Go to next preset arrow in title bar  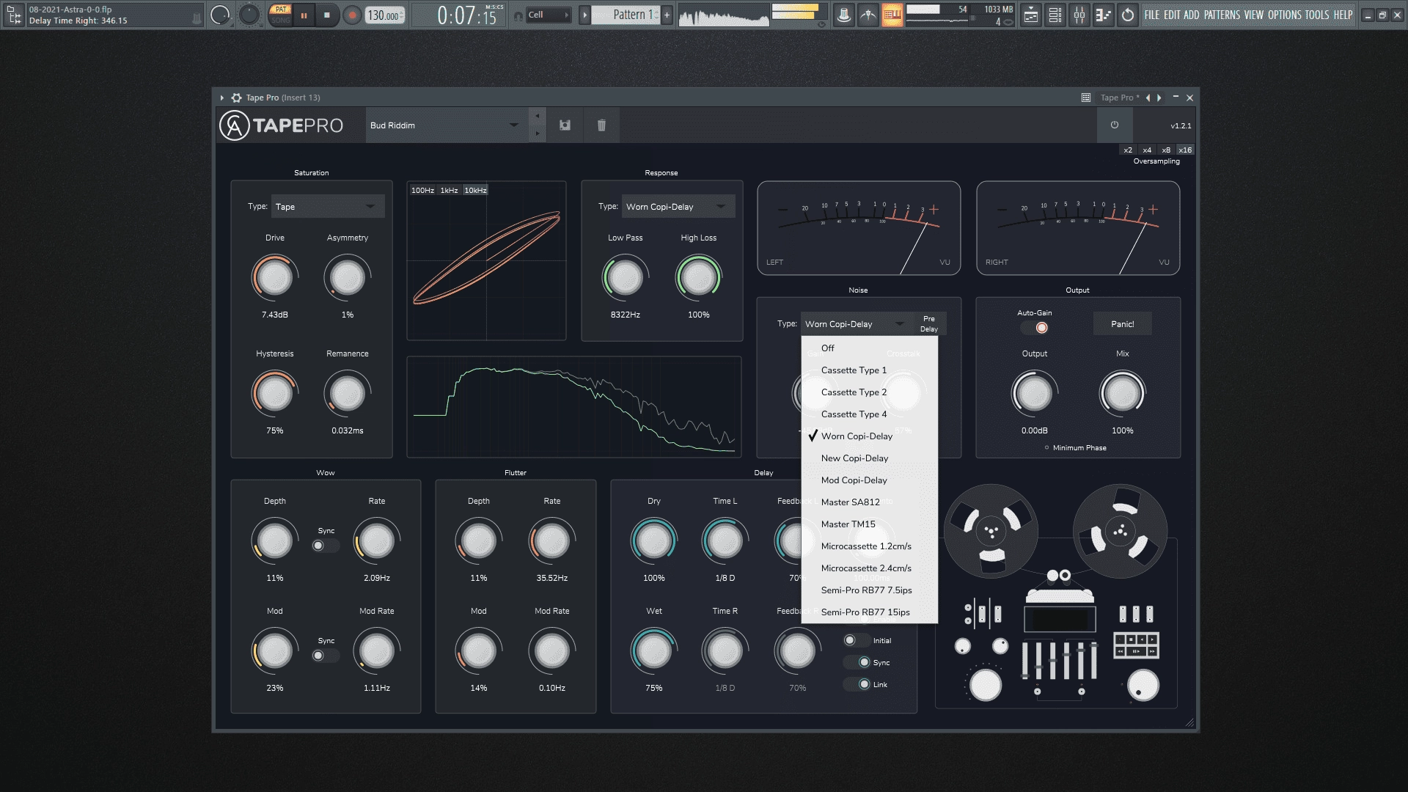[x=1159, y=98]
